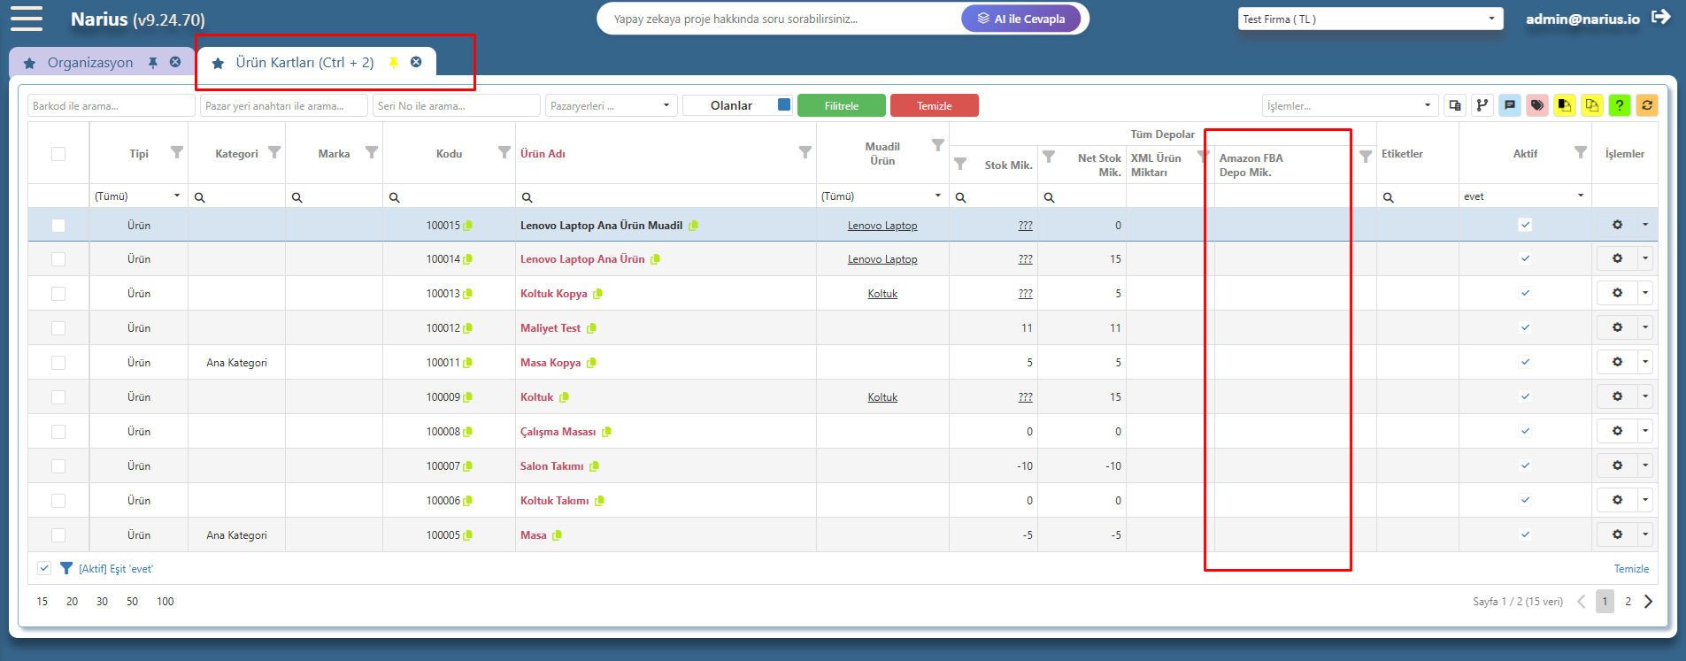Toggle the select-all rows checkbox in header
This screenshot has width=1686, height=661.
pyautogui.click(x=58, y=154)
